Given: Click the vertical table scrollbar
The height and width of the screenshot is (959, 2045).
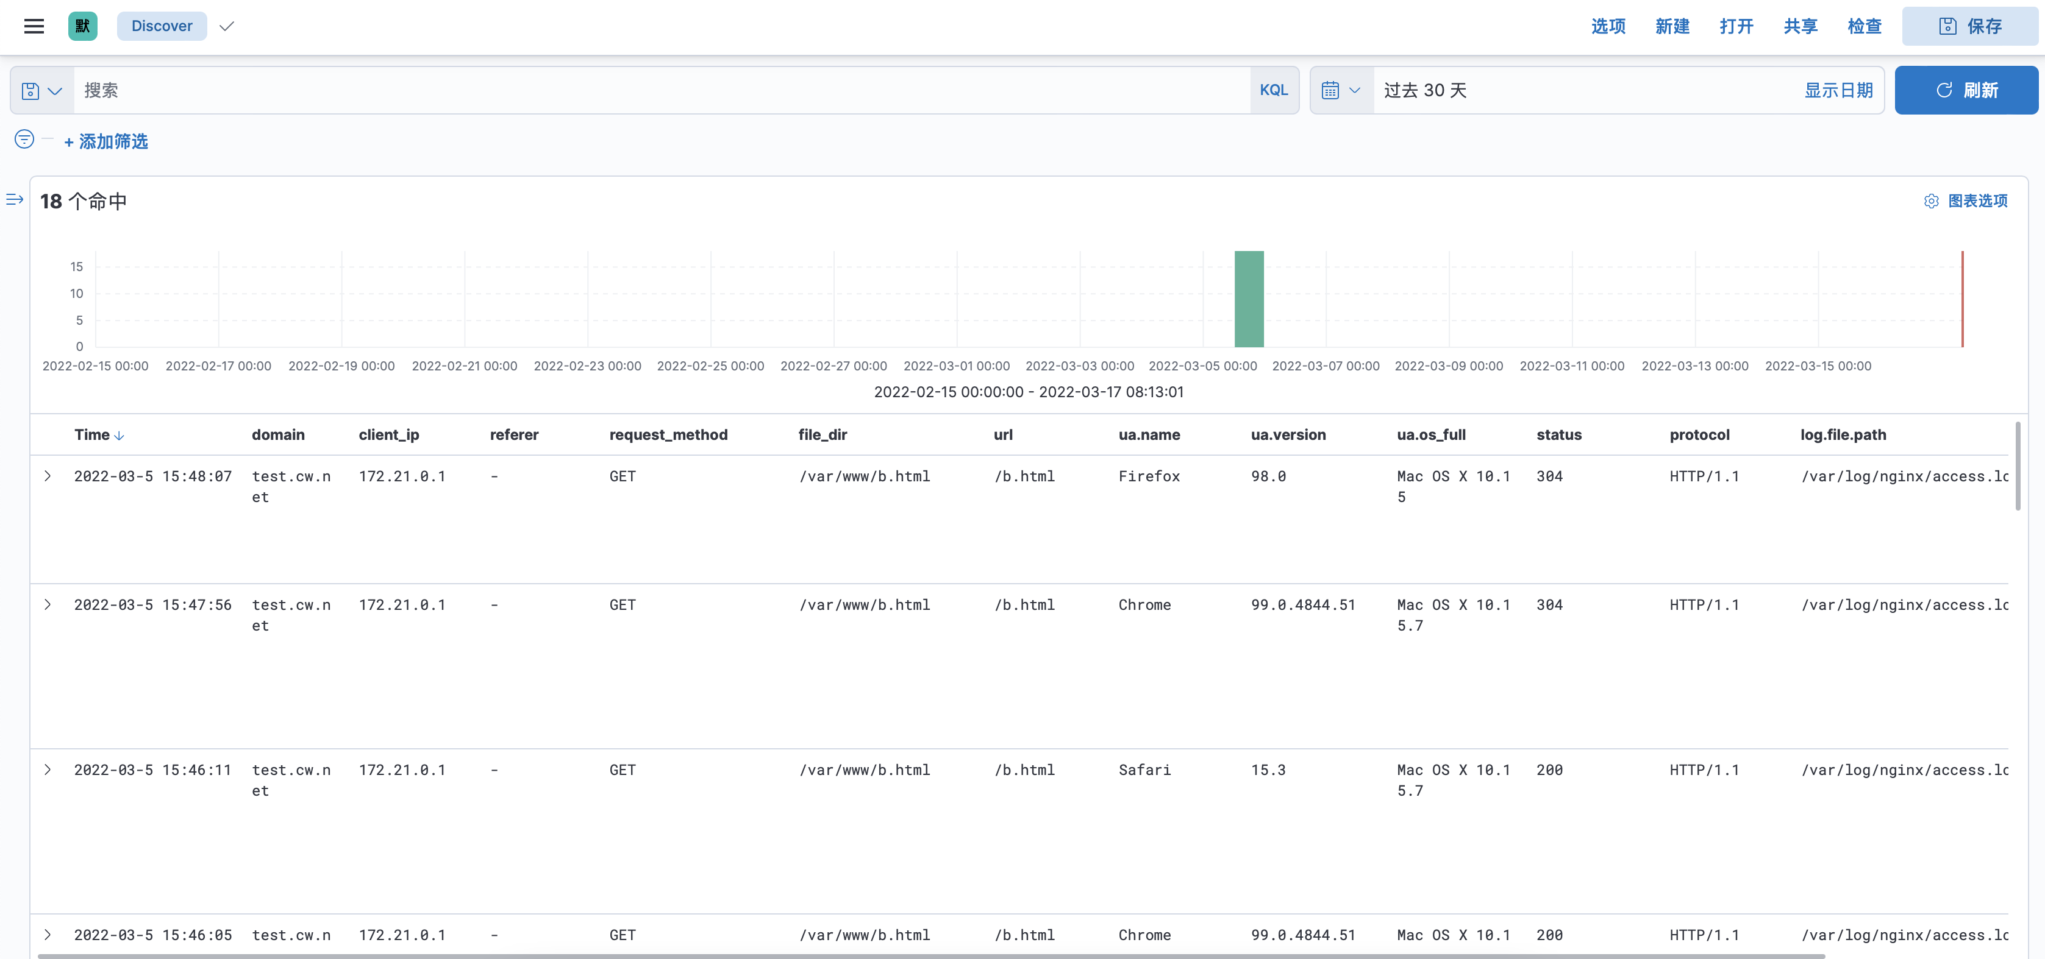Looking at the screenshot, I should coord(2017,467).
